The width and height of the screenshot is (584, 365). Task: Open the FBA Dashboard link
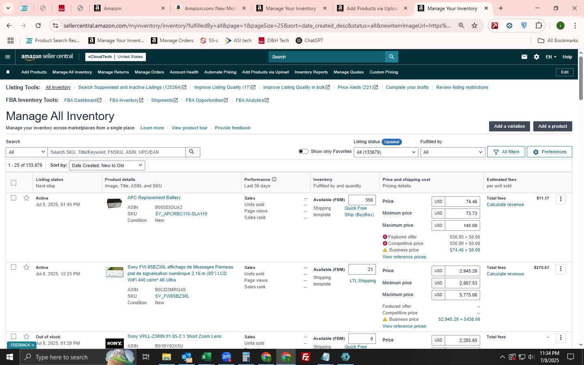click(x=83, y=100)
